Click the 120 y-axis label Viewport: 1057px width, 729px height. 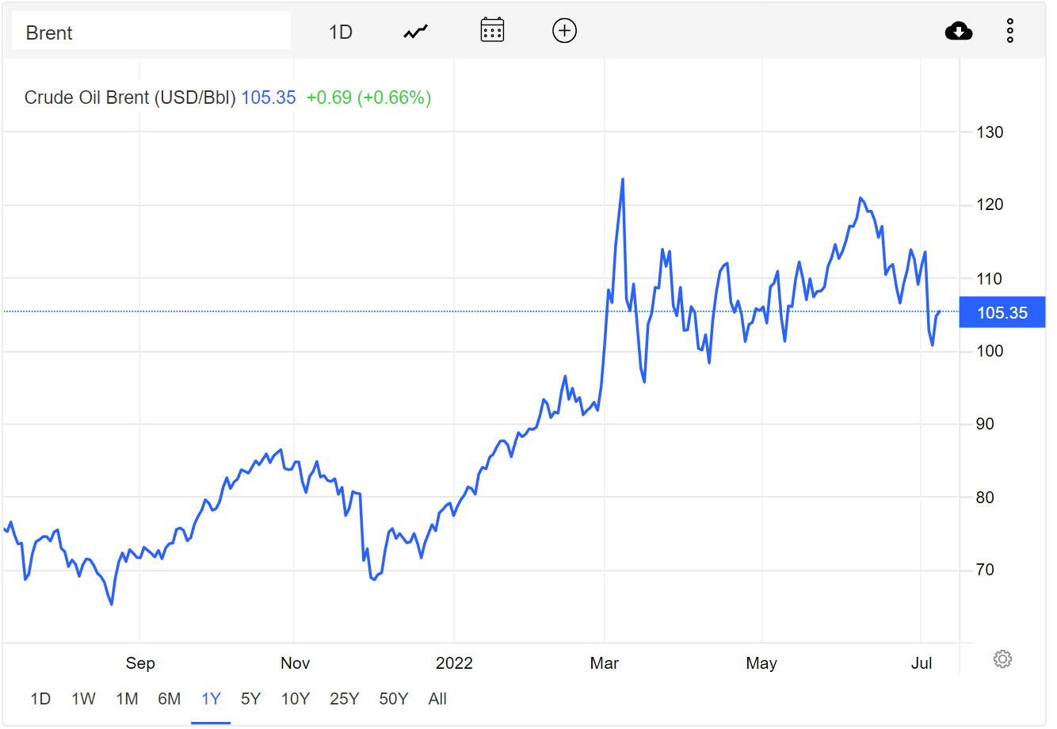(990, 204)
